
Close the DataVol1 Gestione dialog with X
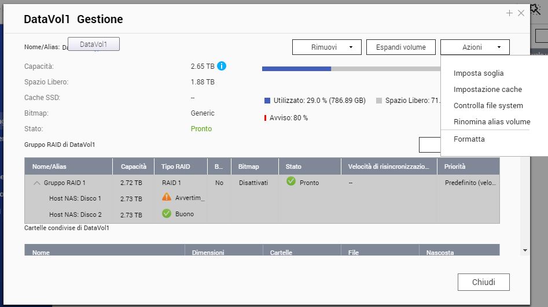pyautogui.click(x=521, y=13)
